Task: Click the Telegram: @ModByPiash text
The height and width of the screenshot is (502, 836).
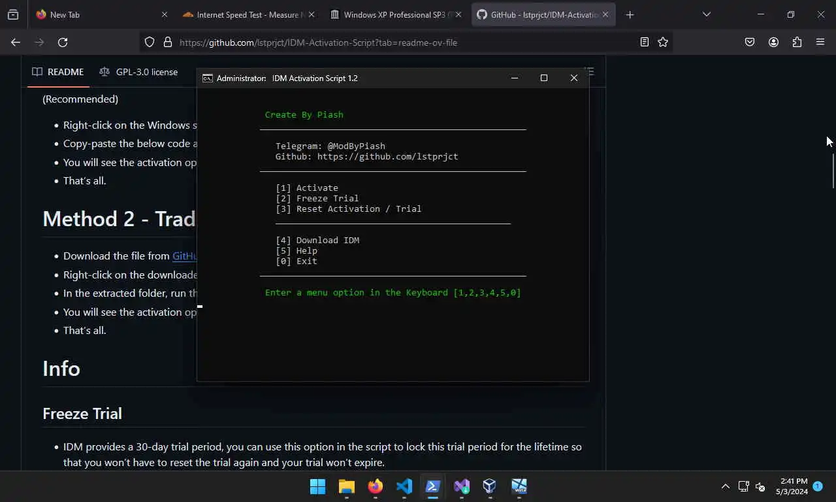Action: (330, 146)
